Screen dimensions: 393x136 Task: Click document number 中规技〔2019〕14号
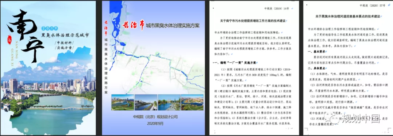pyautogui.click(x=277, y=8)
